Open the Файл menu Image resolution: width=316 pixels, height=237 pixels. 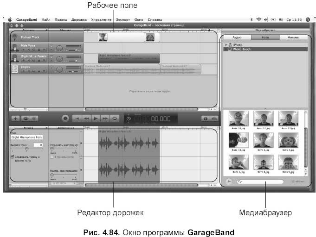click(46, 19)
